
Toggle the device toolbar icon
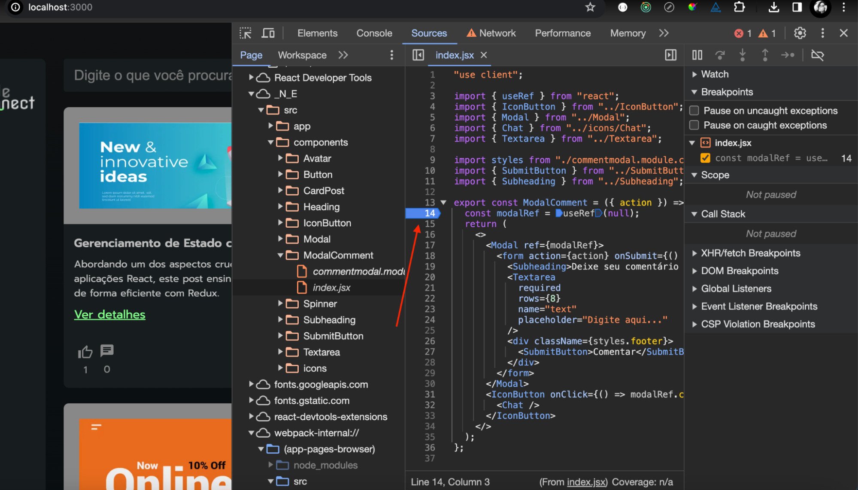click(x=268, y=33)
